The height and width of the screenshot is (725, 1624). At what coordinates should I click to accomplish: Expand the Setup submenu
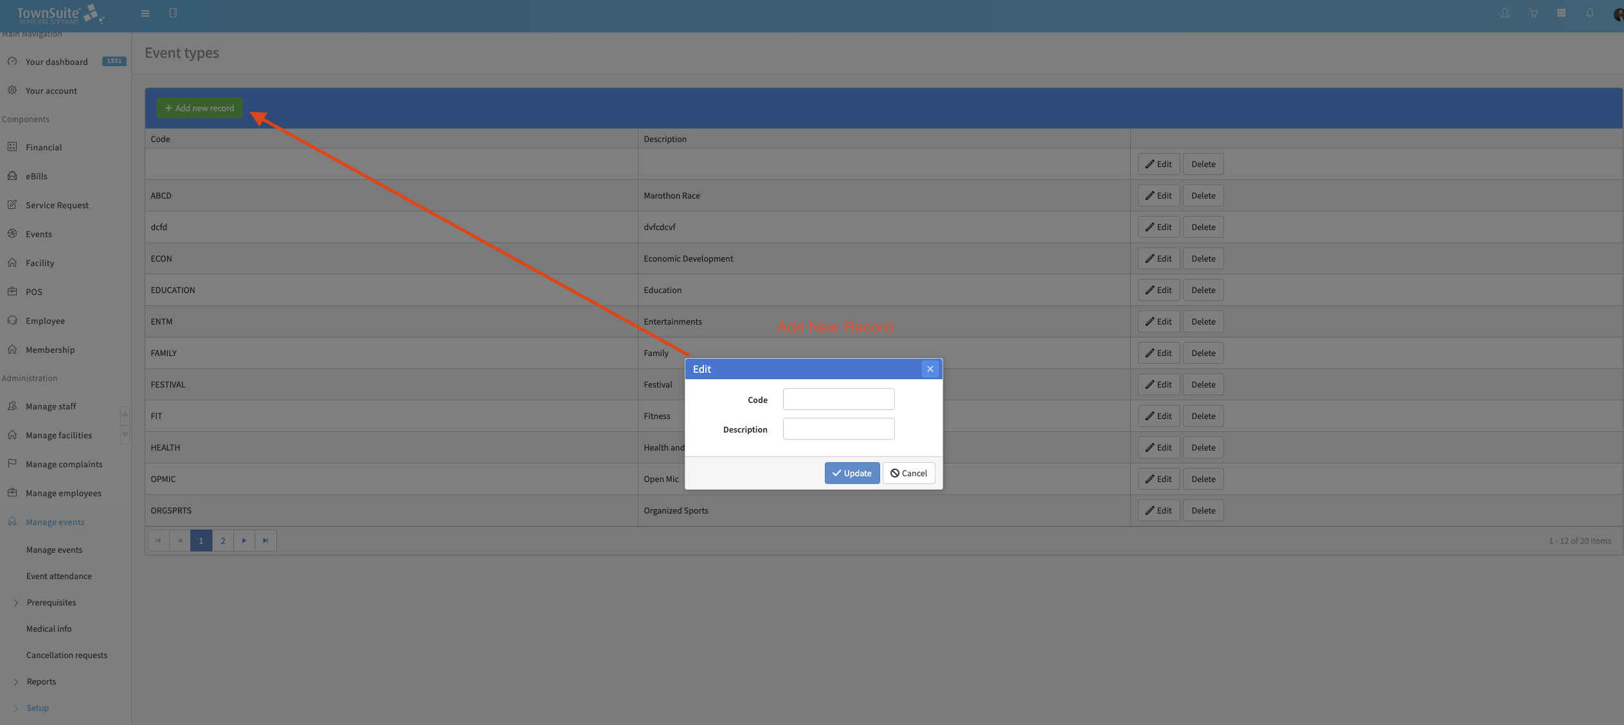[x=37, y=708]
